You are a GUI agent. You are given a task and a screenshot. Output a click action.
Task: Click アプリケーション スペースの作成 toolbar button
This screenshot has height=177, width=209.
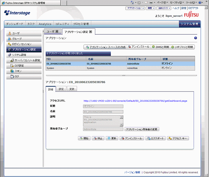[106, 47]
